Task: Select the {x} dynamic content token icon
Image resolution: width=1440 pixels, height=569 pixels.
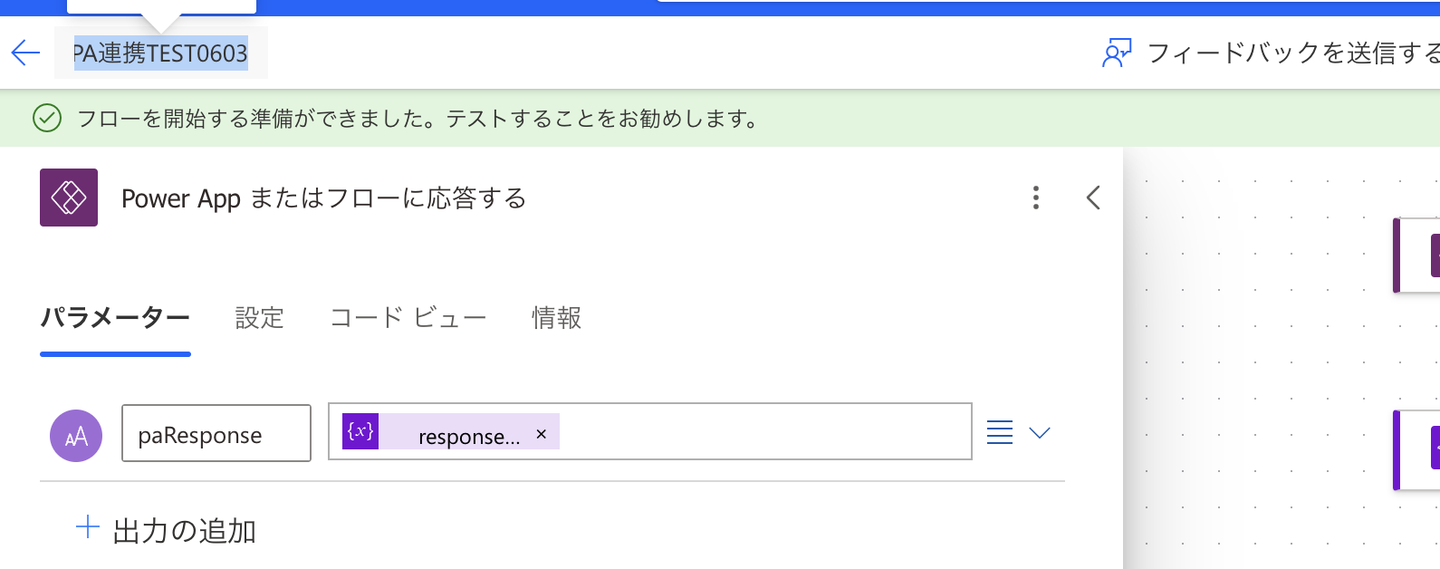Action: point(360,431)
